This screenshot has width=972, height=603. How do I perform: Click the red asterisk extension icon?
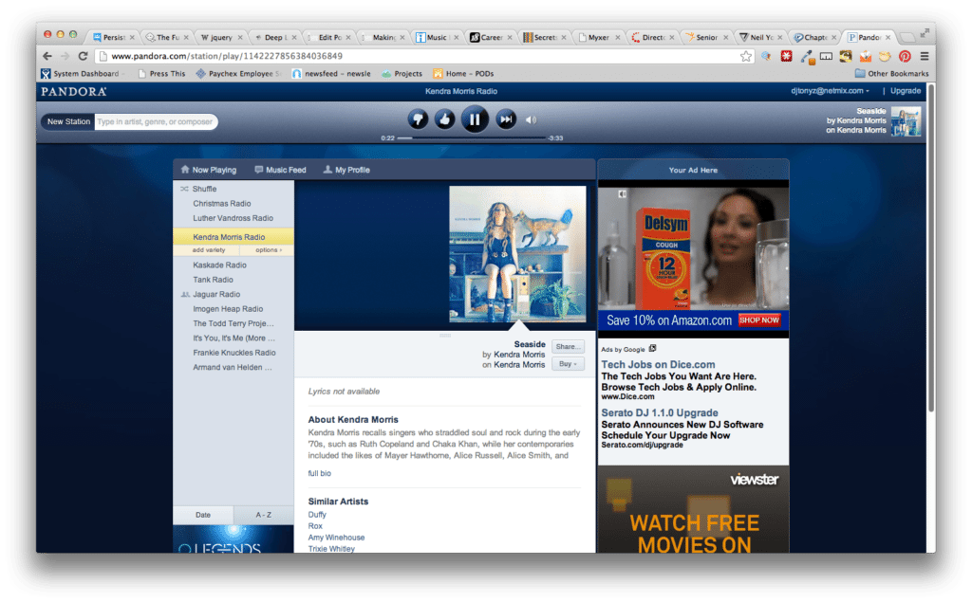pos(787,56)
